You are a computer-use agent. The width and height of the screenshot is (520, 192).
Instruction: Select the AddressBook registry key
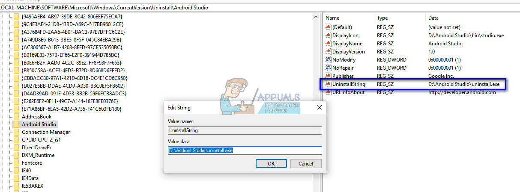(36, 117)
